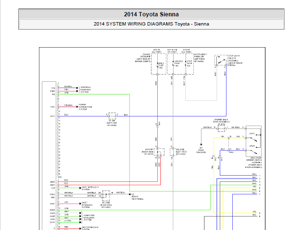Click the "SLP+" terminal label
Image resolution: width=289 pixels, height=230 pixels.
52,204
